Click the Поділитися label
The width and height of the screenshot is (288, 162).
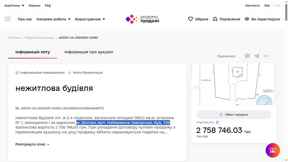click(x=226, y=56)
